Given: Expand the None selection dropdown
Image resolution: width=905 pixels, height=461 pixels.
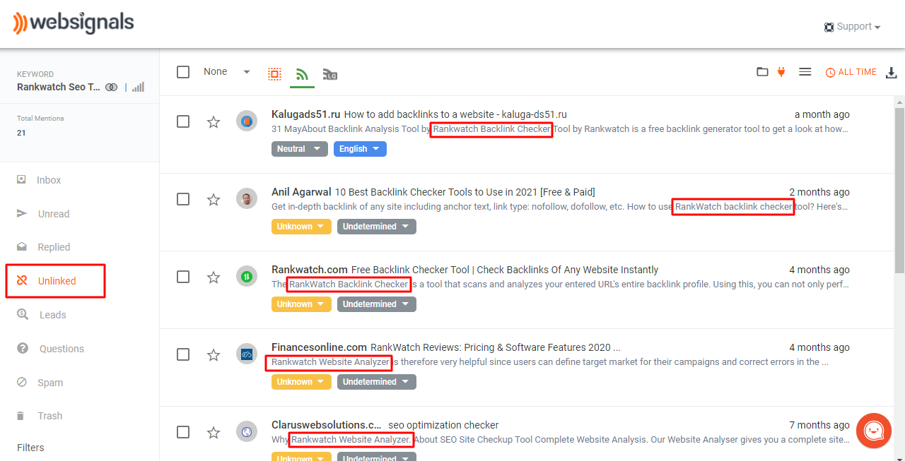Looking at the screenshot, I should pos(227,72).
